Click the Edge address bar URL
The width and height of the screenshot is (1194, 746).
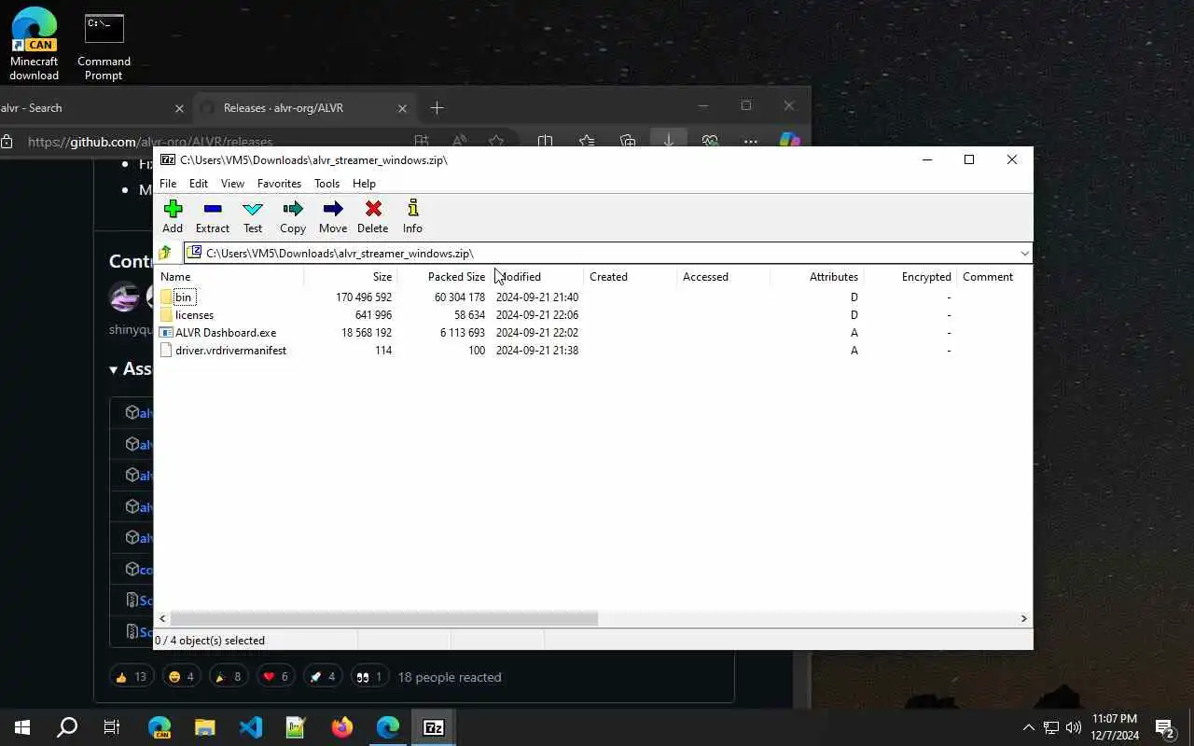pos(149,142)
